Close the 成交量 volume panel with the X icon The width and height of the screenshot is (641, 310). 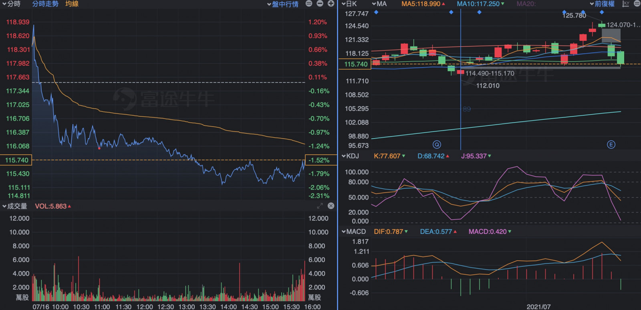point(331,206)
